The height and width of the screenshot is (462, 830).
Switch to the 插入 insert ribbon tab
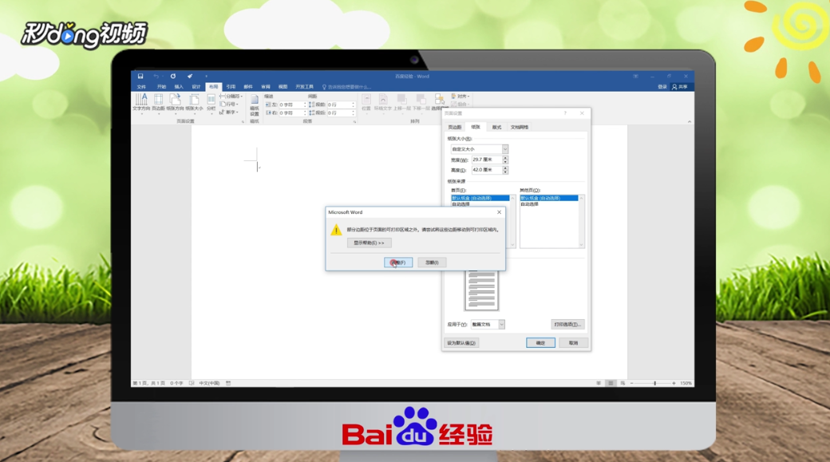(x=179, y=87)
